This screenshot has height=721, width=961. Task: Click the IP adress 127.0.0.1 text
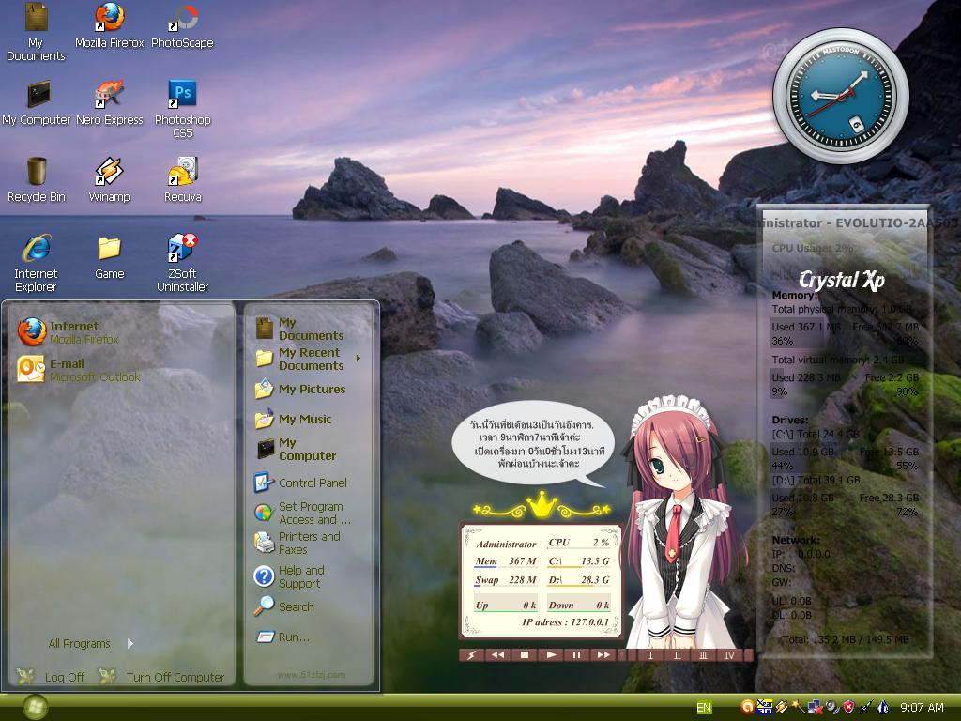tap(565, 622)
